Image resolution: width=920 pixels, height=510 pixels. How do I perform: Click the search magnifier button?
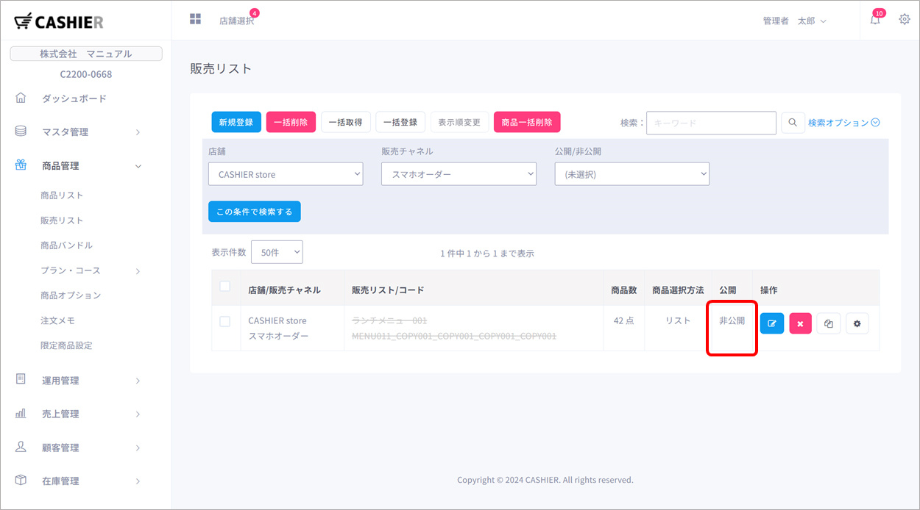pyautogui.click(x=792, y=123)
